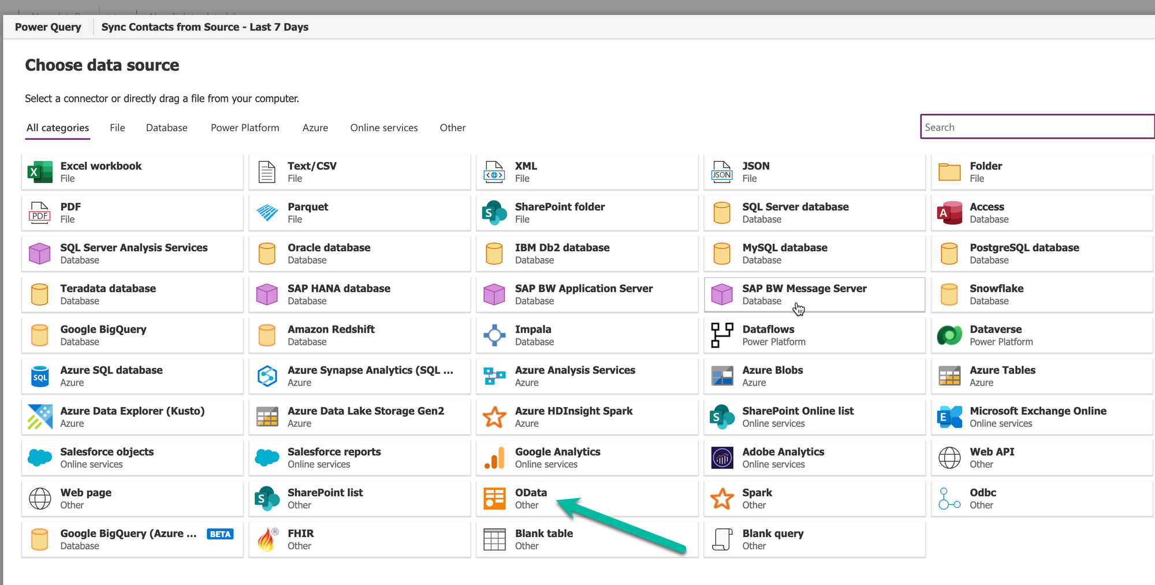This screenshot has height=585, width=1155.
Task: Select the Amazon Redshift connector
Action: (x=360, y=336)
